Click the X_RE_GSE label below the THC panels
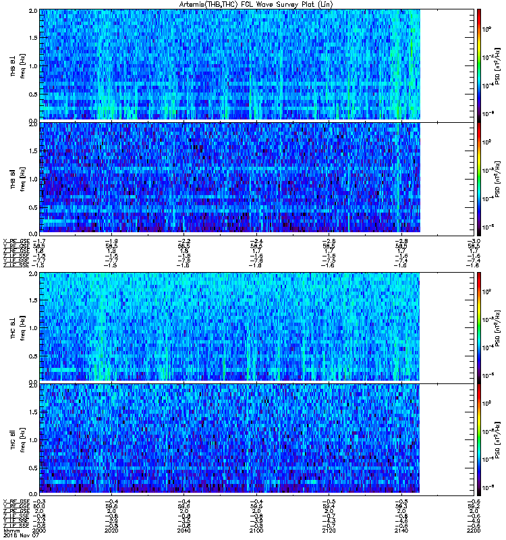The image size is (506, 540). pyautogui.click(x=16, y=502)
